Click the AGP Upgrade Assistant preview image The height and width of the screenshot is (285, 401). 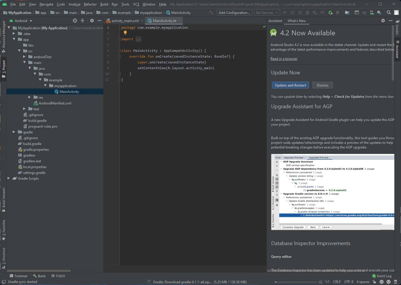pyautogui.click(x=332, y=192)
